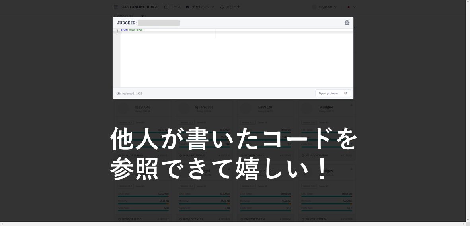Screen dimensions: 470x226
Task: Click the 66 B code size value
Action: click(x=349, y=208)
